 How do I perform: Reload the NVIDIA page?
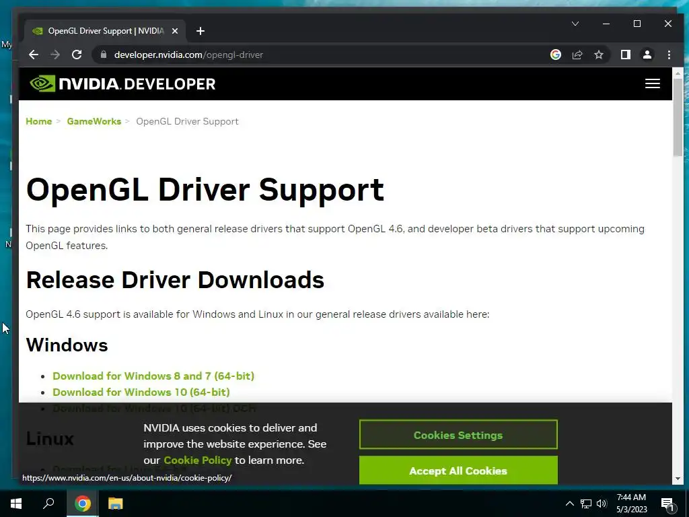(x=77, y=55)
